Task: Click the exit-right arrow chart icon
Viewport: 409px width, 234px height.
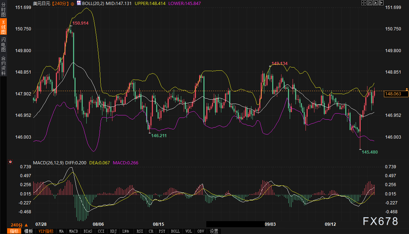Action: click(380, 3)
